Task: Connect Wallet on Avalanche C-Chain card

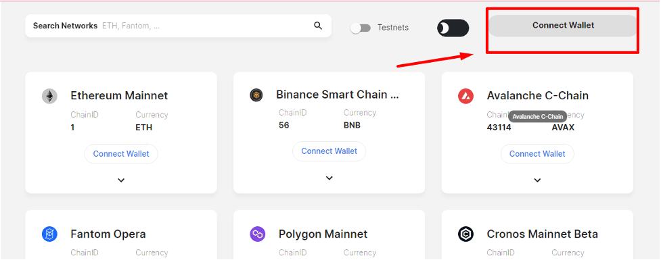Action: click(537, 154)
